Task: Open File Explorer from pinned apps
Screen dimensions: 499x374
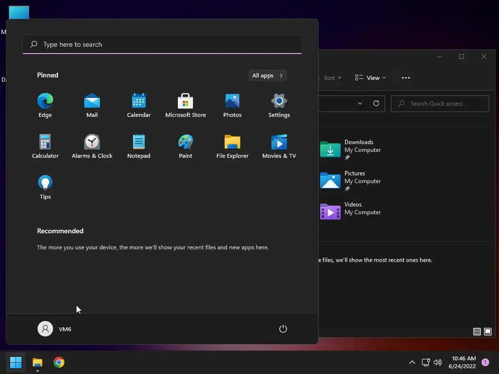Action: coord(232,146)
